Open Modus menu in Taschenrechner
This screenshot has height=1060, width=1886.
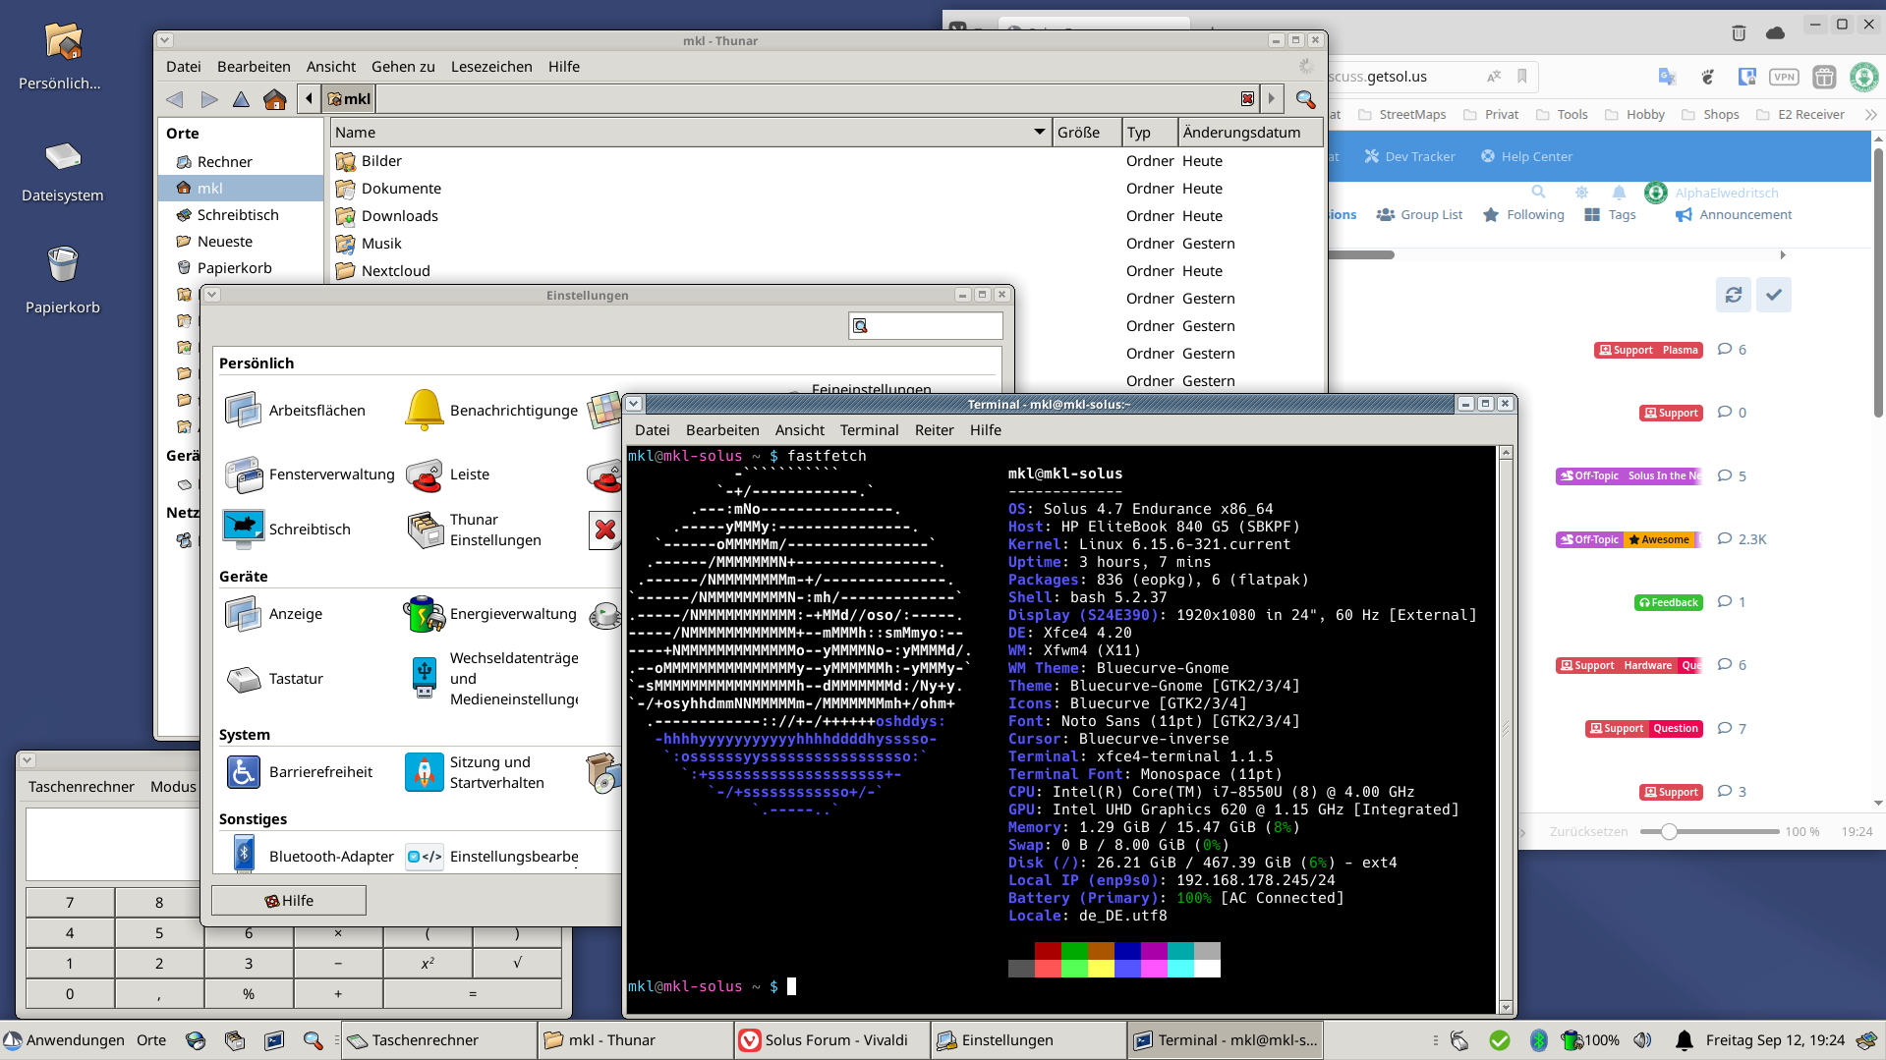[x=173, y=787]
